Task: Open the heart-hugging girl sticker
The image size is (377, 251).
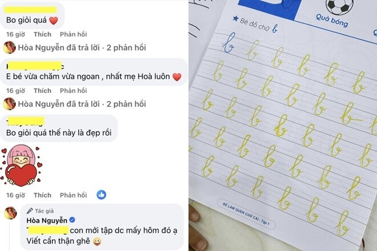Action: pyautogui.click(x=21, y=165)
